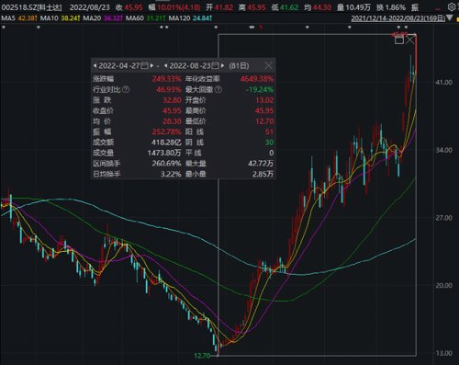Close the interval statistics popup
The image size is (459, 365).
[268, 65]
